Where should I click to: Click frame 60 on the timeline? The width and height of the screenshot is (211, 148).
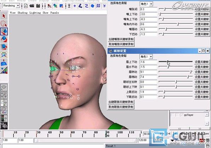click(71, 134)
